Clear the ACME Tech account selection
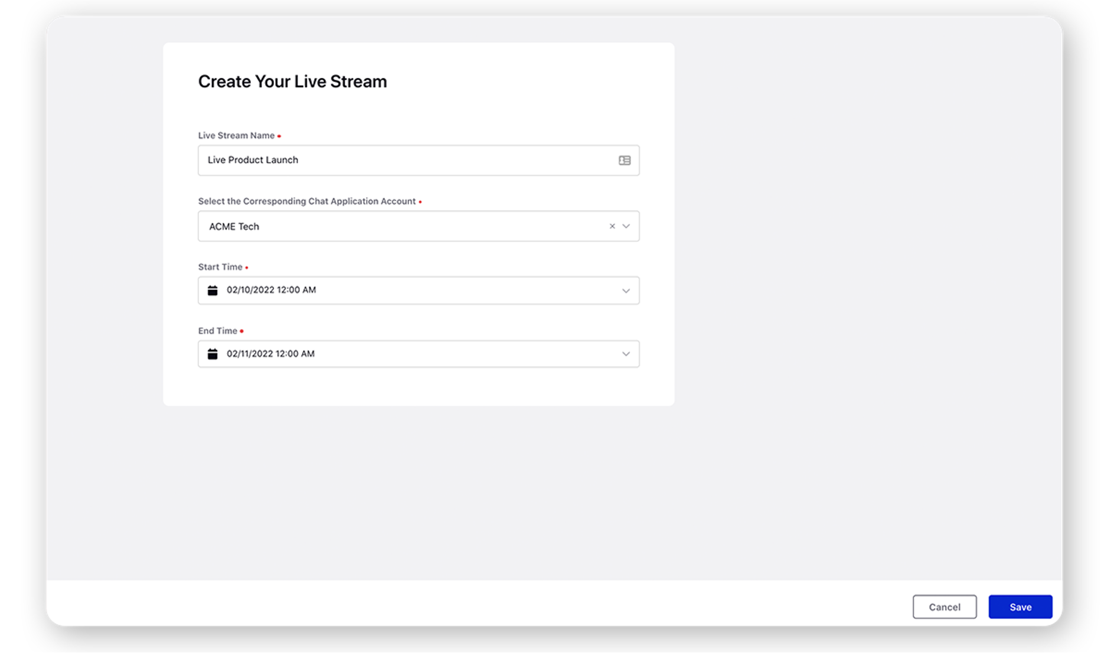This screenshot has width=1114, height=656. tap(612, 226)
